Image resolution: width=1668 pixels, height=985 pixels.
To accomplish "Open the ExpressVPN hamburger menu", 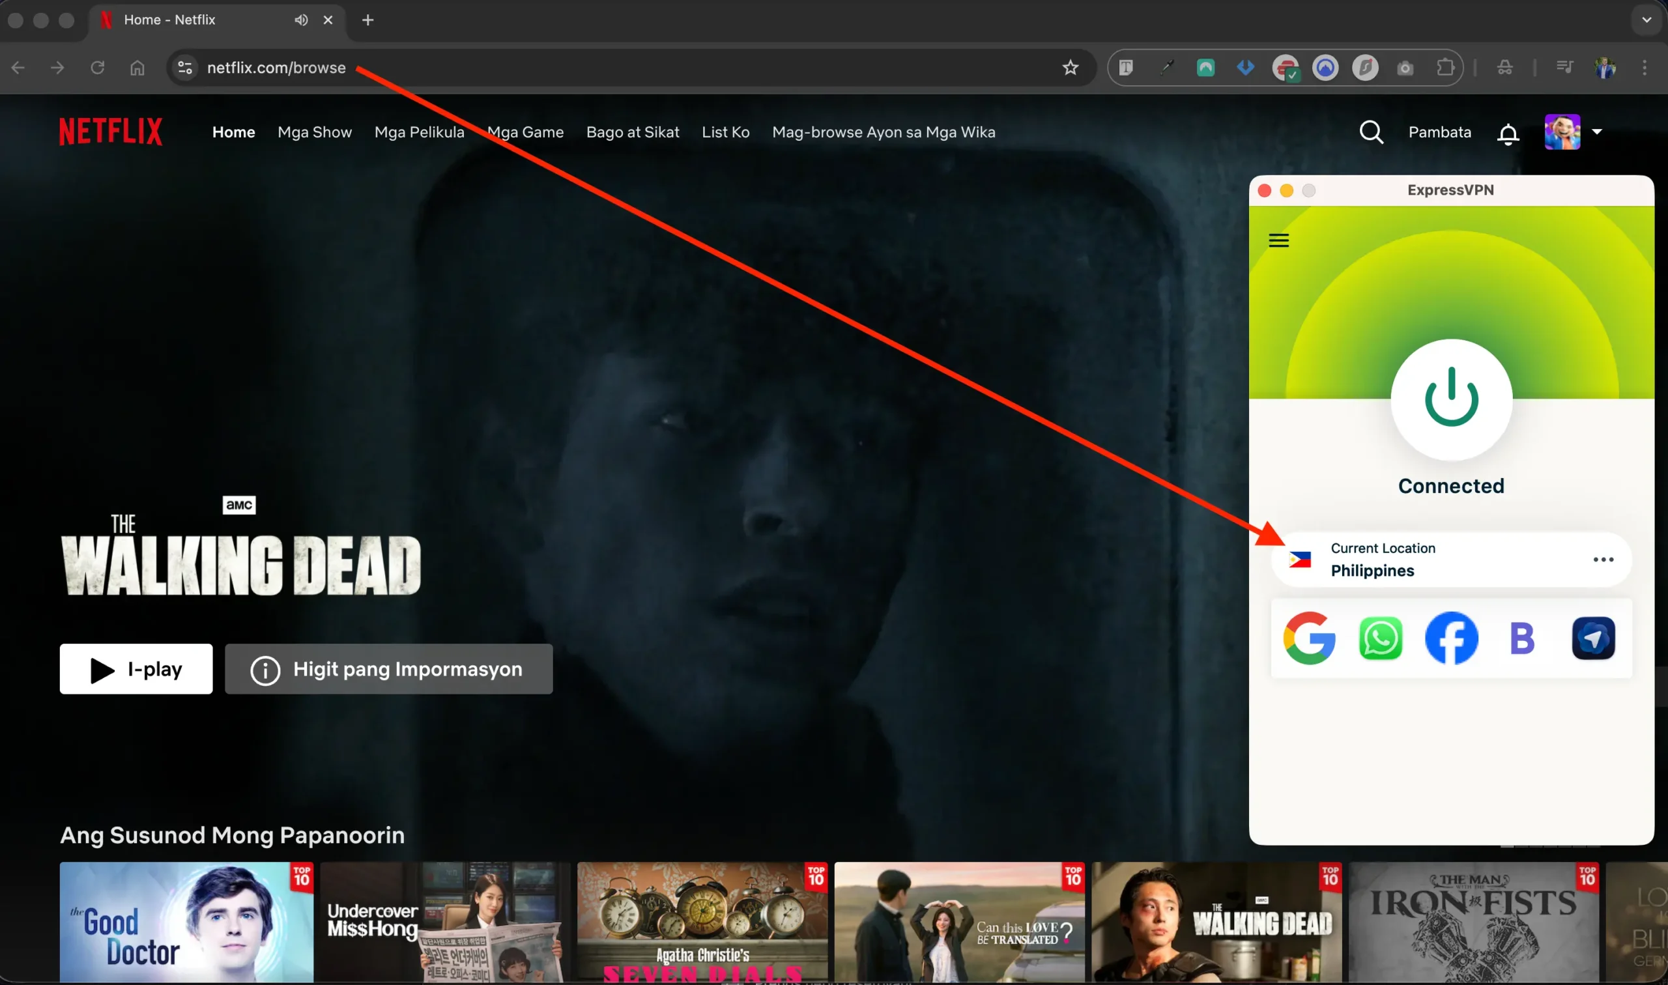I will pos(1278,240).
